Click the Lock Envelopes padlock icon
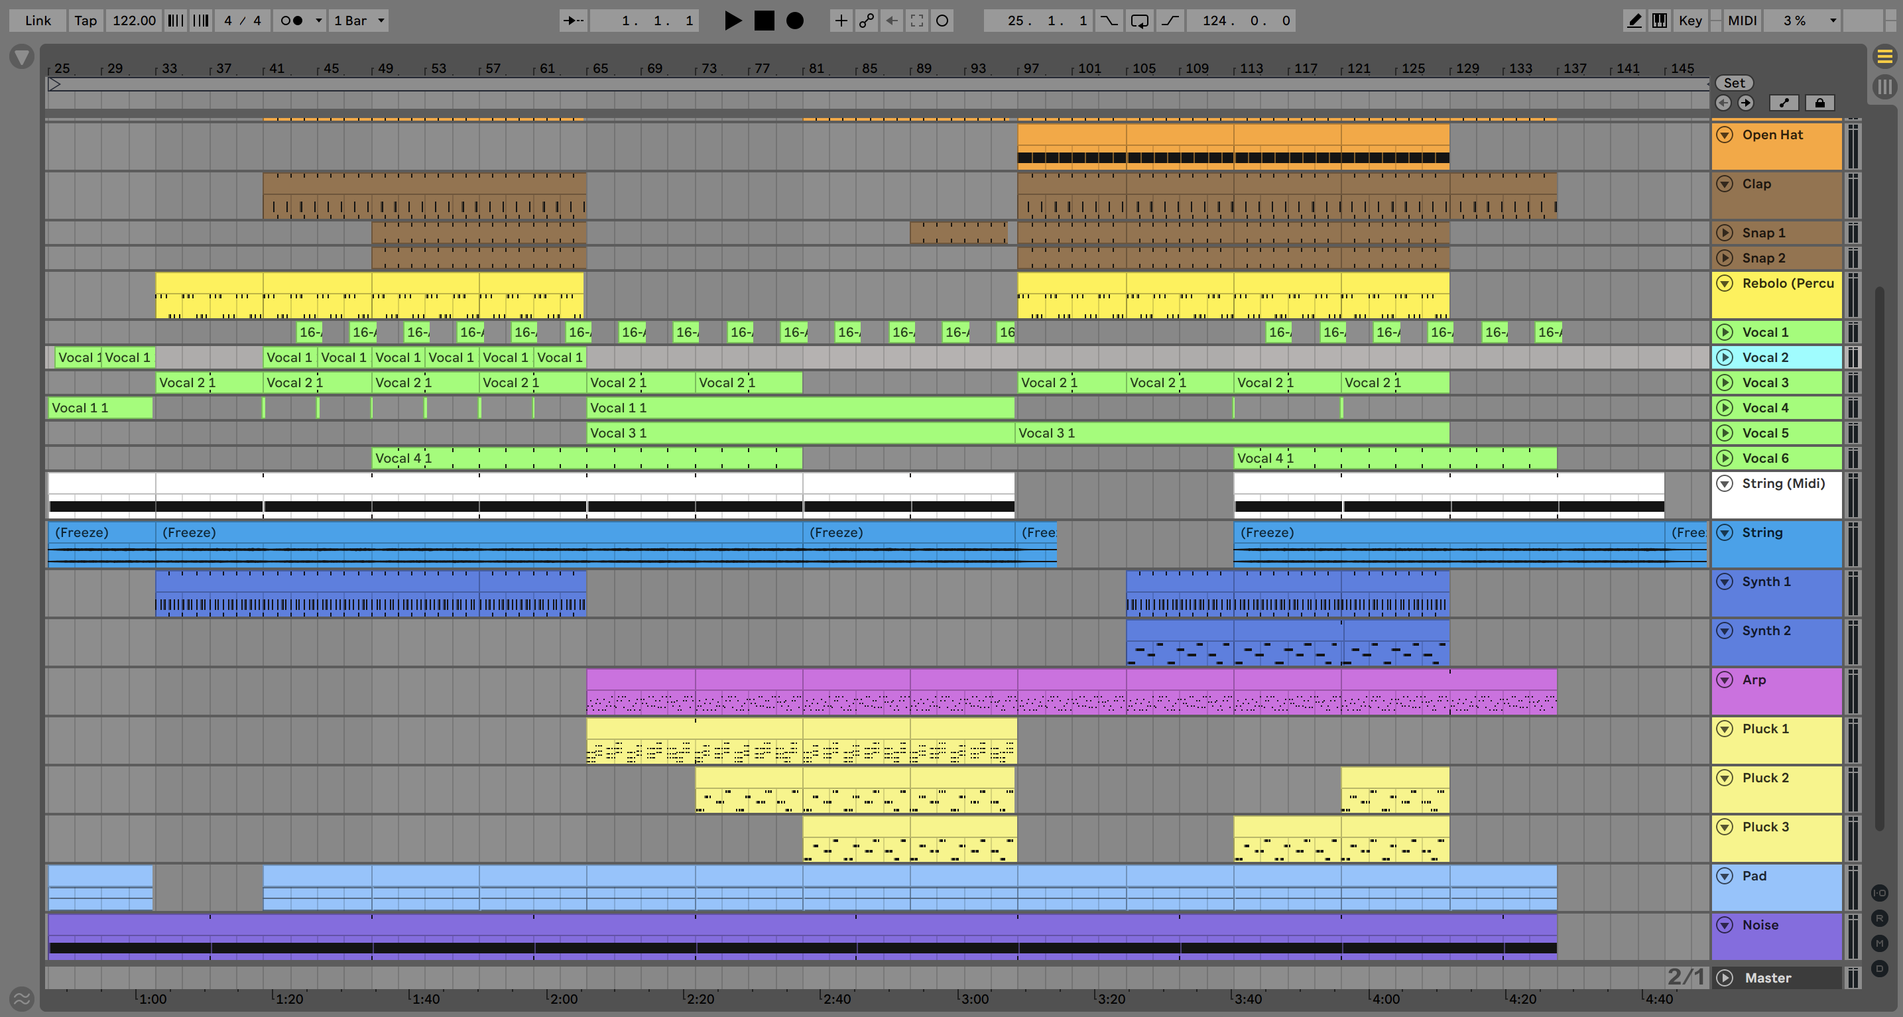Image resolution: width=1903 pixels, height=1017 pixels. (x=1819, y=103)
